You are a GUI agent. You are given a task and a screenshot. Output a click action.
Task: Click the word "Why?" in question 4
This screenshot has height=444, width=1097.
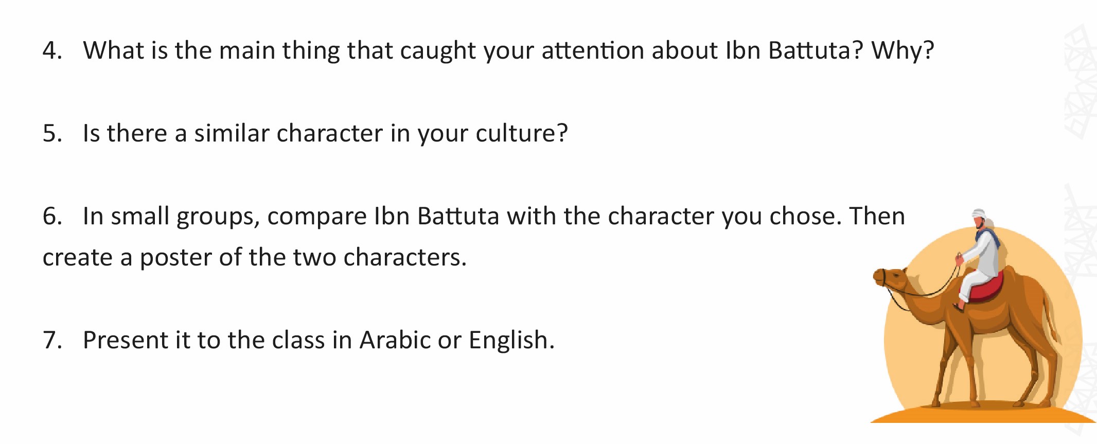tap(903, 51)
